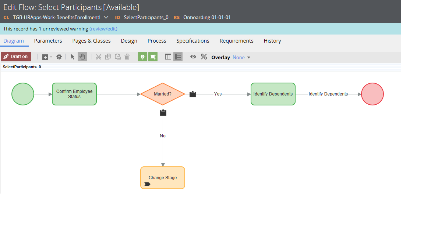This screenshot has height=238, width=424.
Task: Click the copy icon in toolbar
Action: pyautogui.click(x=108, y=57)
